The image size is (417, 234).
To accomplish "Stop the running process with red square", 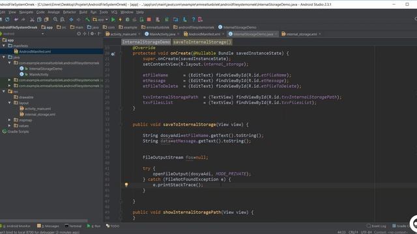I will pyautogui.click(x=149, y=19).
